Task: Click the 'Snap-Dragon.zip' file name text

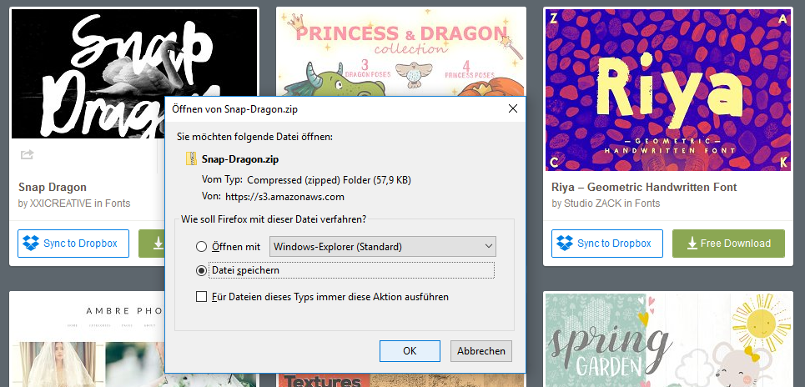Action: click(x=240, y=159)
